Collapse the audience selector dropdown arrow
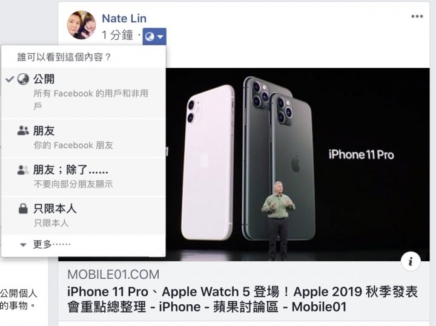Image resolution: width=436 pixels, height=326 pixels. (x=160, y=37)
